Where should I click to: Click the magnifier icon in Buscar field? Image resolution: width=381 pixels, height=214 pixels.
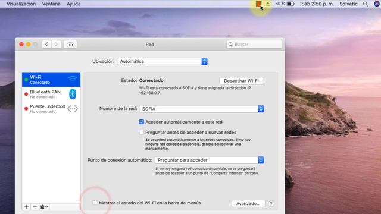(x=230, y=44)
